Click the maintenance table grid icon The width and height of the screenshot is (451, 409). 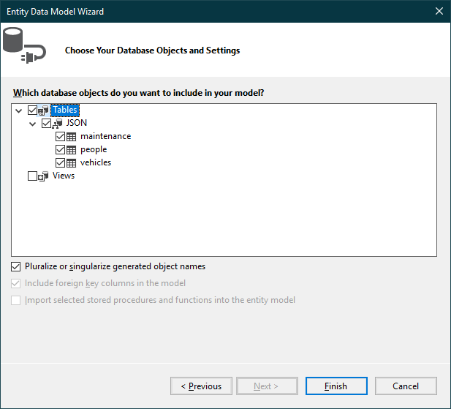click(72, 137)
